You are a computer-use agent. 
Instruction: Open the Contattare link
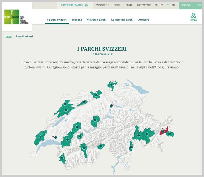click(144, 5)
